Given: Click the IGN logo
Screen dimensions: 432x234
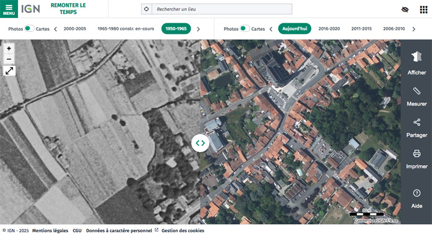Looking at the screenshot, I should coord(31,9).
